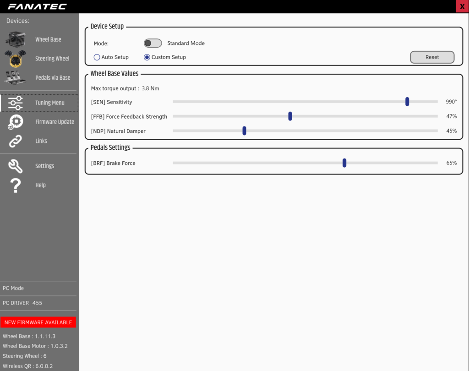Image resolution: width=469 pixels, height=371 pixels.
Task: Click the Steering Wheel device image
Action: 16,59
